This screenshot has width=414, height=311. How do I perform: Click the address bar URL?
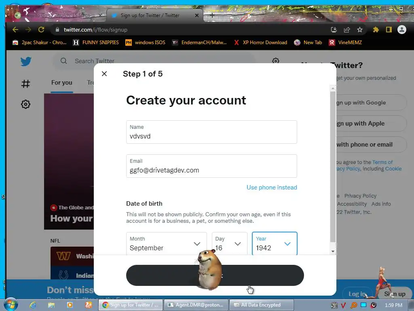(95, 30)
